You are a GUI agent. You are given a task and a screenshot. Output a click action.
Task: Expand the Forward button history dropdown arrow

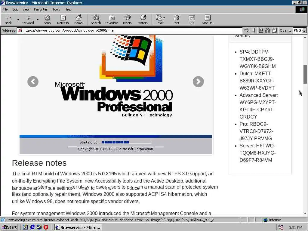pos(38,20)
